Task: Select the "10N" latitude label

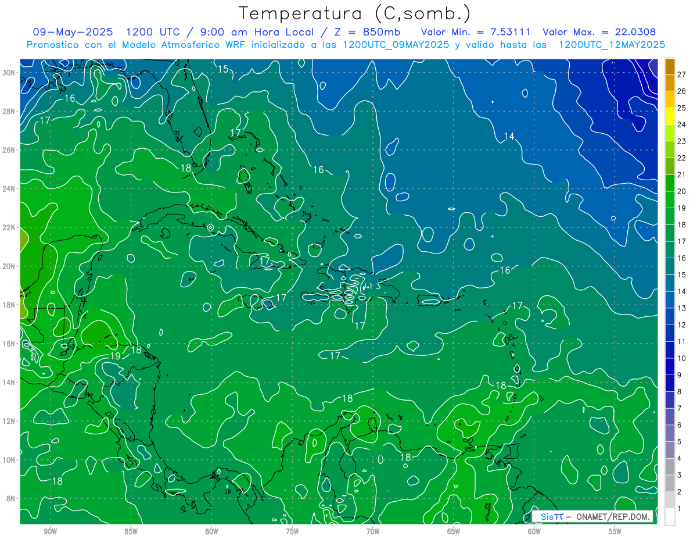Action: [x=9, y=459]
